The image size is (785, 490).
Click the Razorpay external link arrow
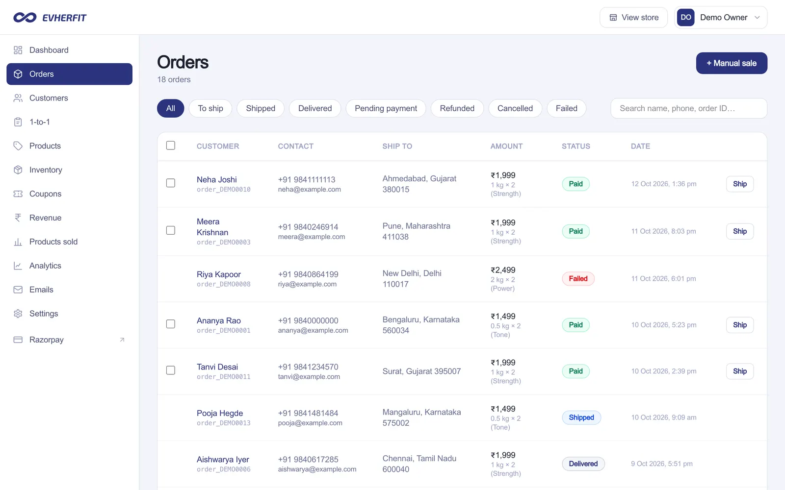[122, 340]
